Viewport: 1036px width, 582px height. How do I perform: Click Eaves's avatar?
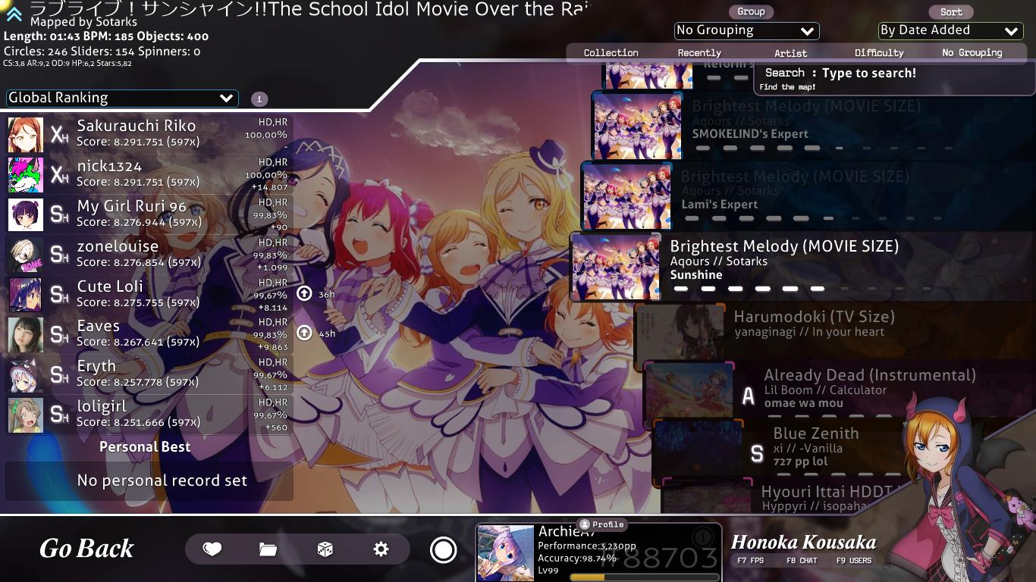(x=26, y=335)
